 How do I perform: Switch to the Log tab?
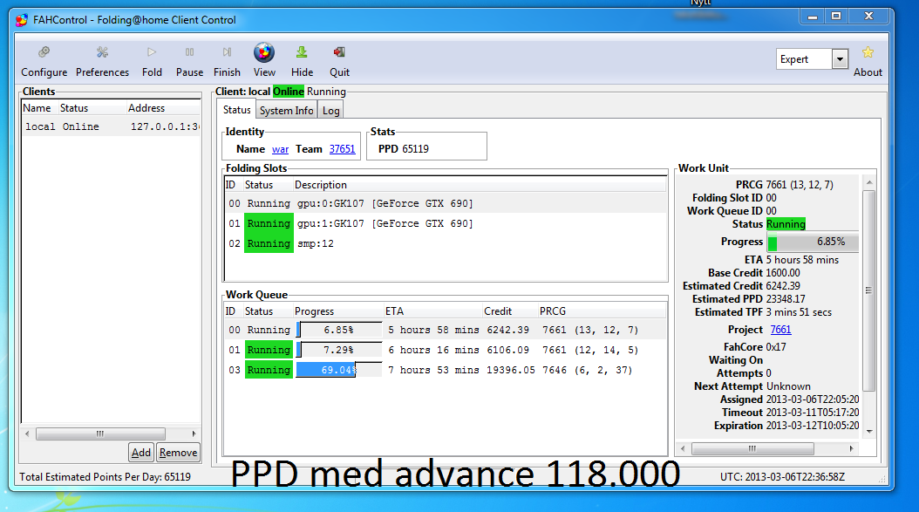331,110
